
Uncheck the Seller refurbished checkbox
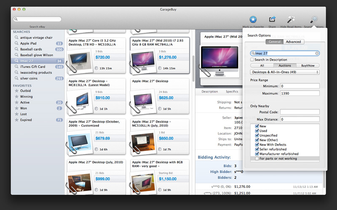tap(257, 149)
